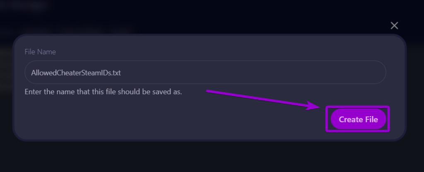Select the X icon above the dialog
The image size is (424, 172).
pyautogui.click(x=394, y=26)
